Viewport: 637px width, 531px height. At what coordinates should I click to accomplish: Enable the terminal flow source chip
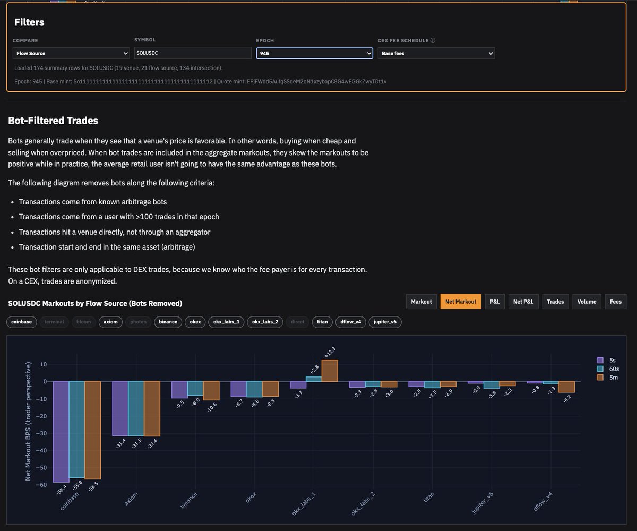tap(54, 322)
